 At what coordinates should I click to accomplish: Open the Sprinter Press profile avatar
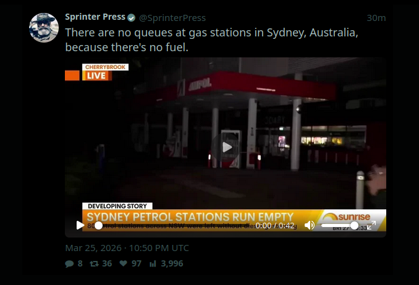[44, 28]
